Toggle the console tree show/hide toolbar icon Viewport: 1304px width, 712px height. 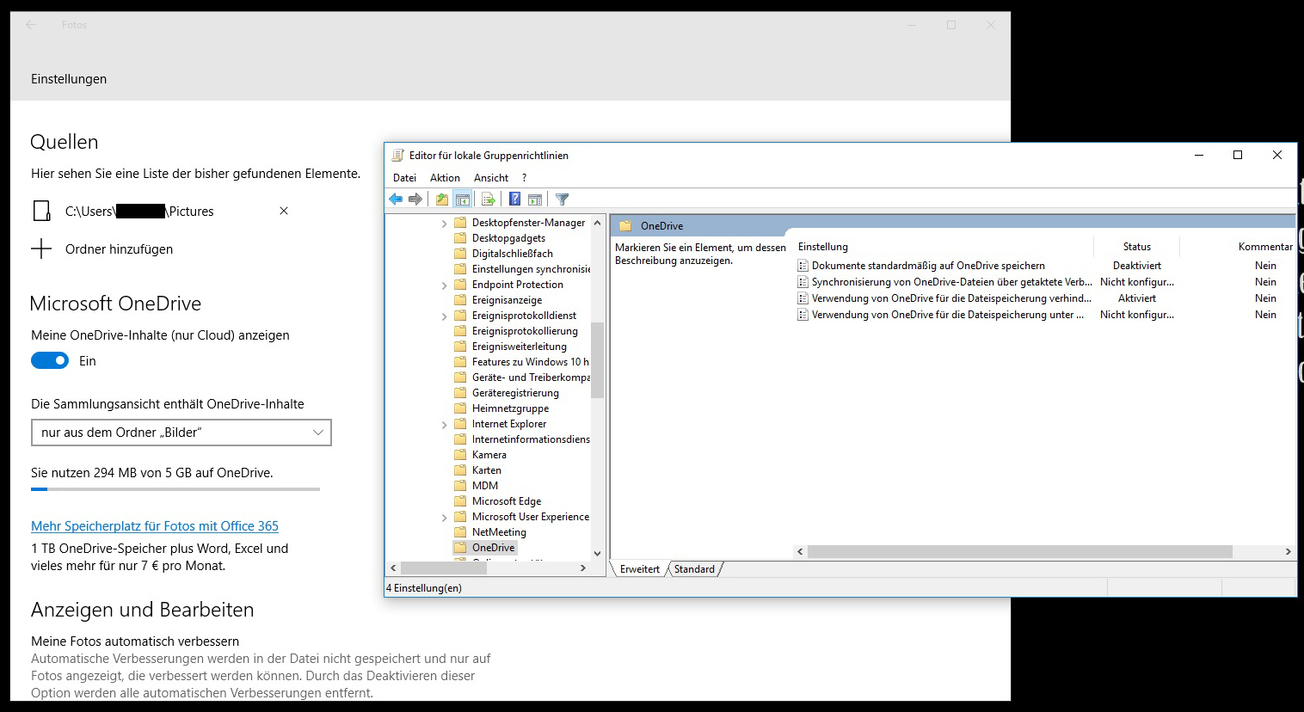[x=463, y=199]
